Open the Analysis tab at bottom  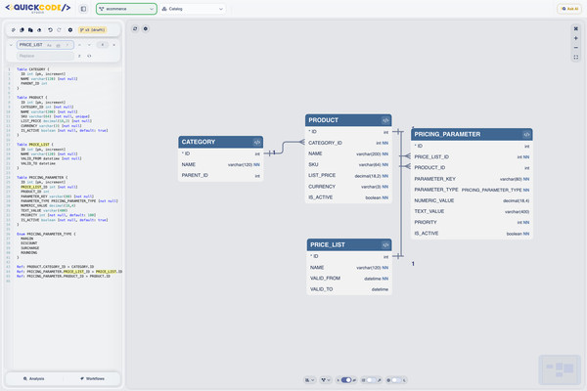click(x=33, y=378)
